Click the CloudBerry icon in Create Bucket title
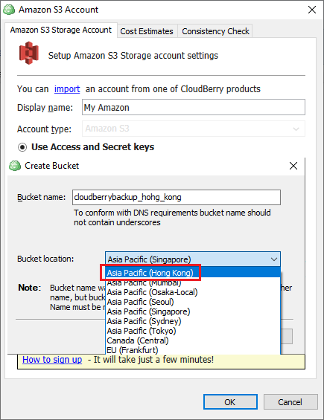The height and width of the screenshot is (420, 324). (15, 166)
